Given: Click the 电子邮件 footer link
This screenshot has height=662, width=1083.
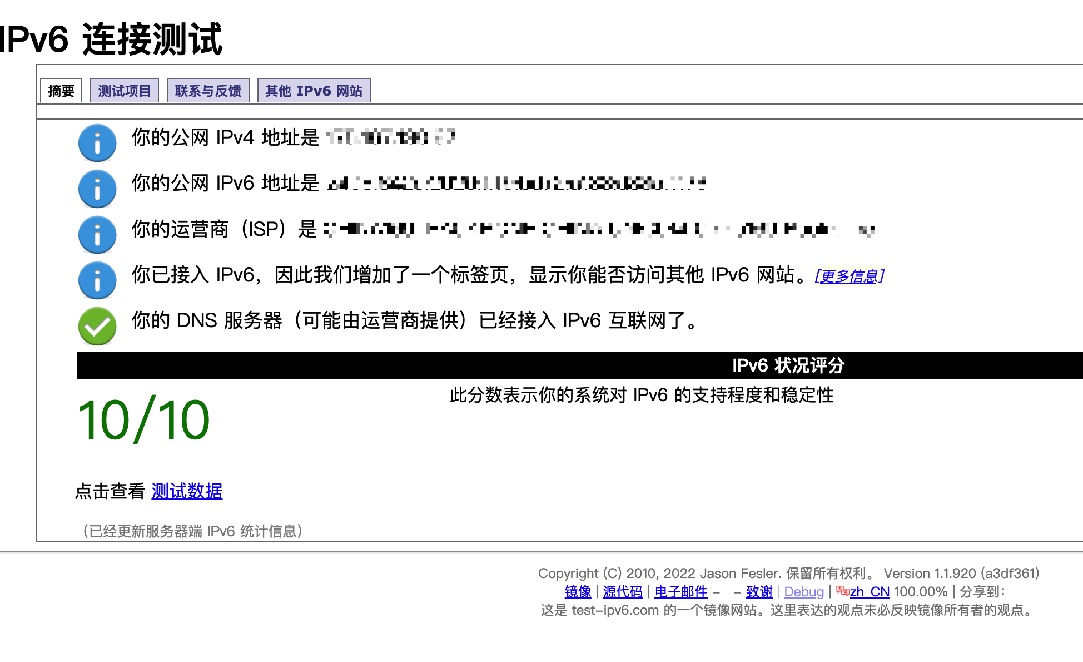Looking at the screenshot, I should pos(681,592).
